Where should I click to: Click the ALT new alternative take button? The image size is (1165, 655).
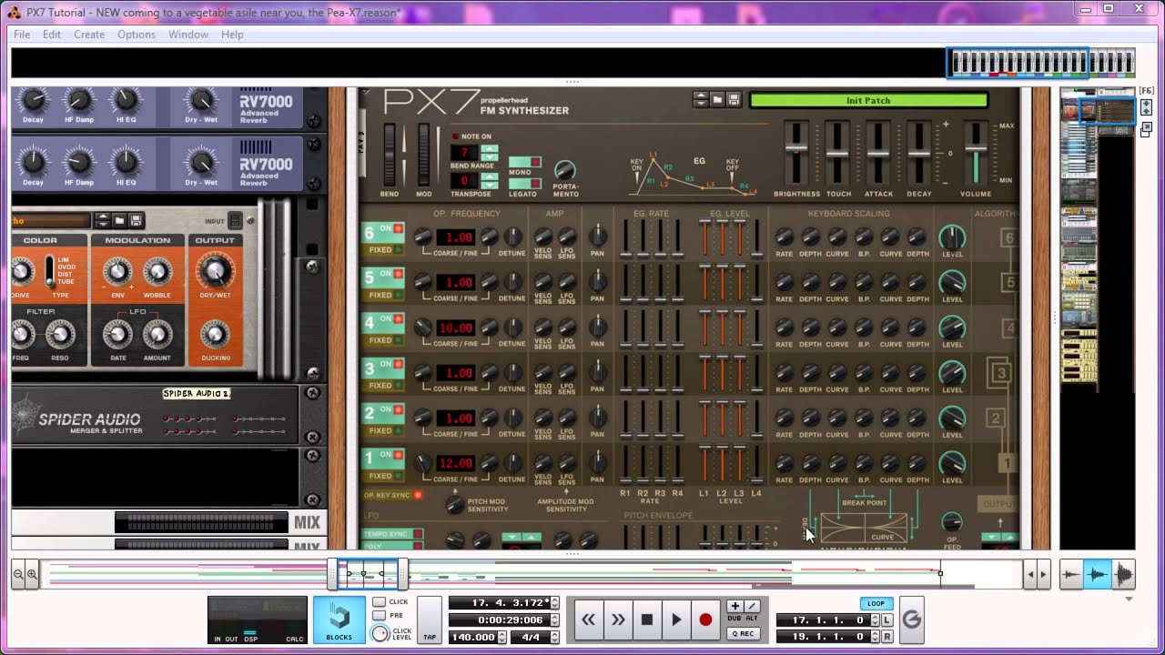(752, 606)
